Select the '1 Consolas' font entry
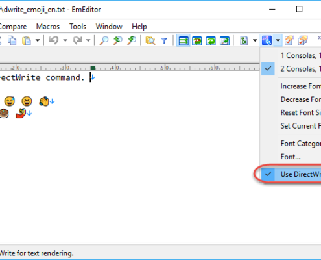Screen dimensions: 321x260 pyautogui.click(x=291, y=55)
